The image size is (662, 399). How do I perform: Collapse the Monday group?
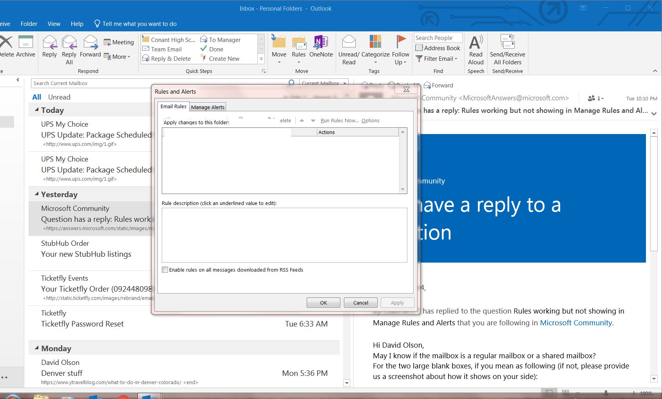tap(37, 348)
